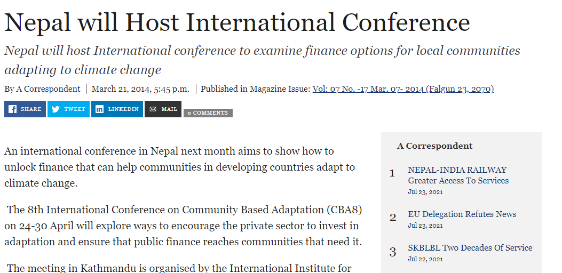Click the March 21, 2014 publish date
The width and height of the screenshot is (562, 273).
coord(140,89)
